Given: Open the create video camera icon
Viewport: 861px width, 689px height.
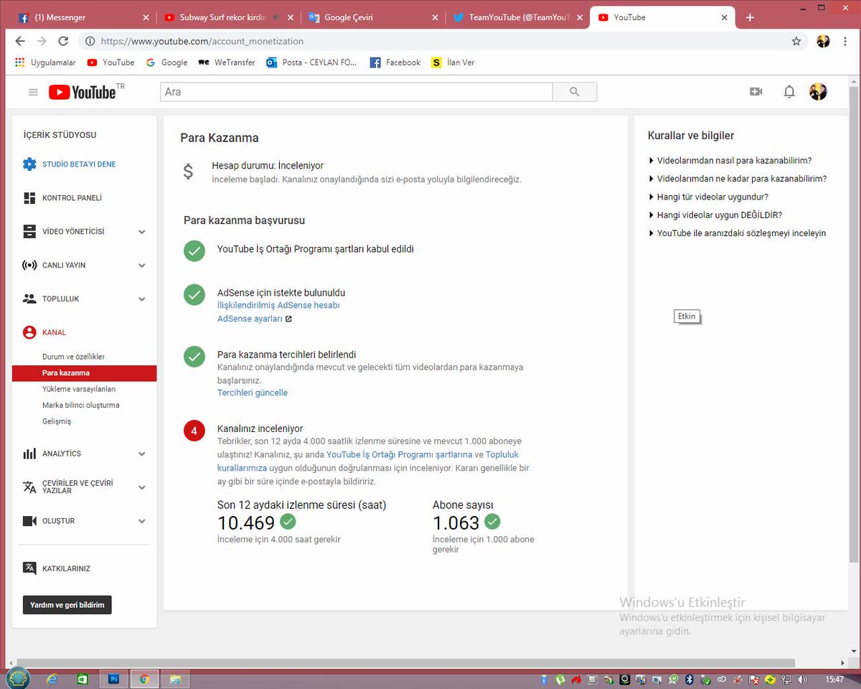Looking at the screenshot, I should coord(756,92).
